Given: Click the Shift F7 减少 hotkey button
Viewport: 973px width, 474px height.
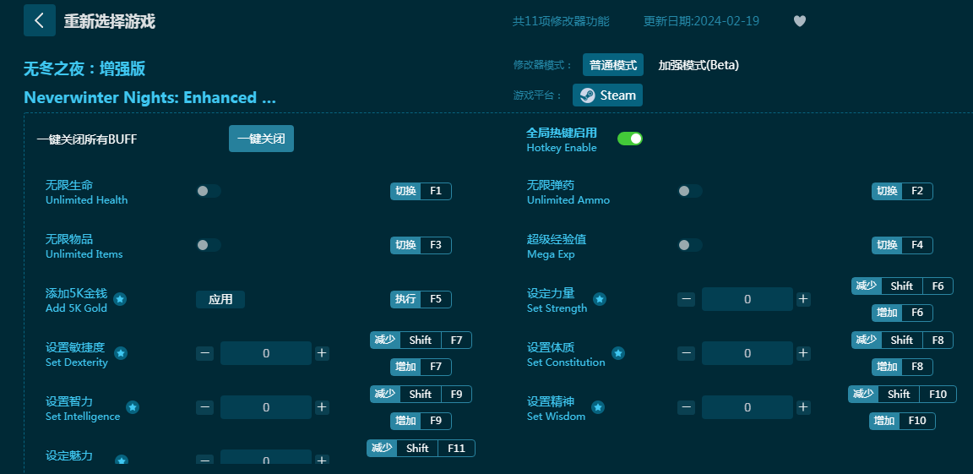Looking at the screenshot, I should [421, 340].
